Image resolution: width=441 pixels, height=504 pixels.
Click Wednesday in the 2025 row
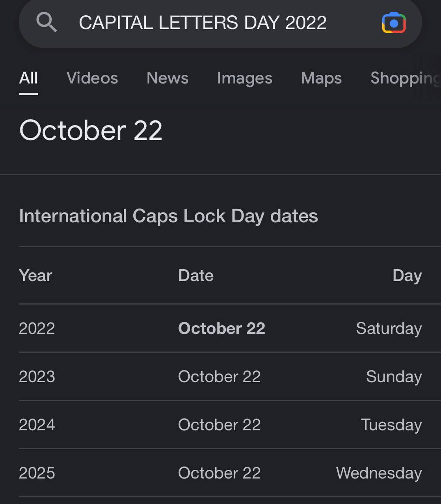point(379,473)
